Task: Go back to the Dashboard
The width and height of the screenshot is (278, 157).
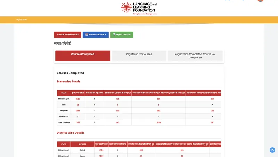Action: tap(67, 34)
